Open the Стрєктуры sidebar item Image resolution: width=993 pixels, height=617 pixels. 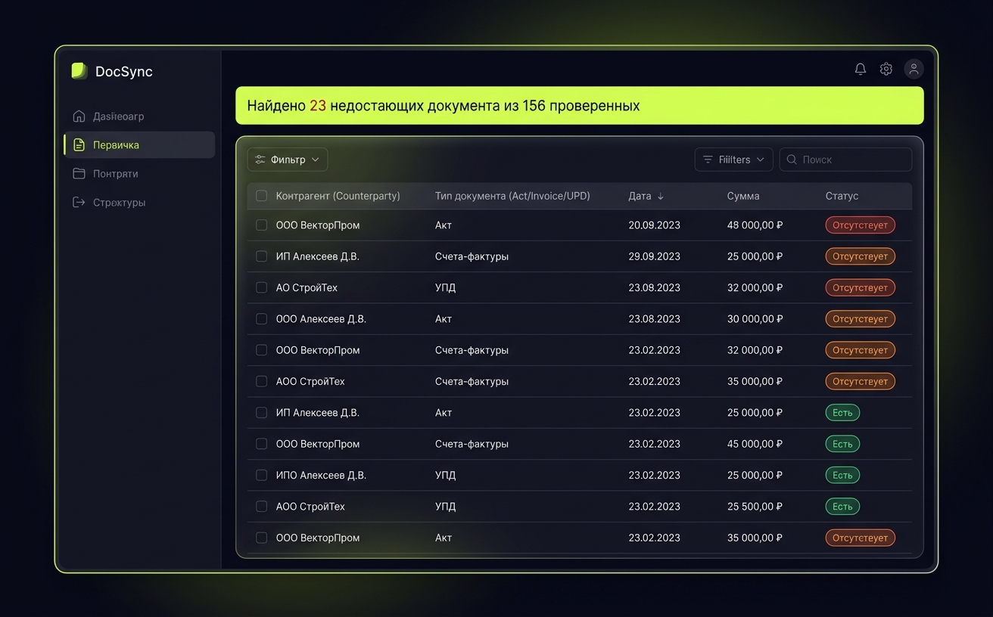tap(119, 203)
